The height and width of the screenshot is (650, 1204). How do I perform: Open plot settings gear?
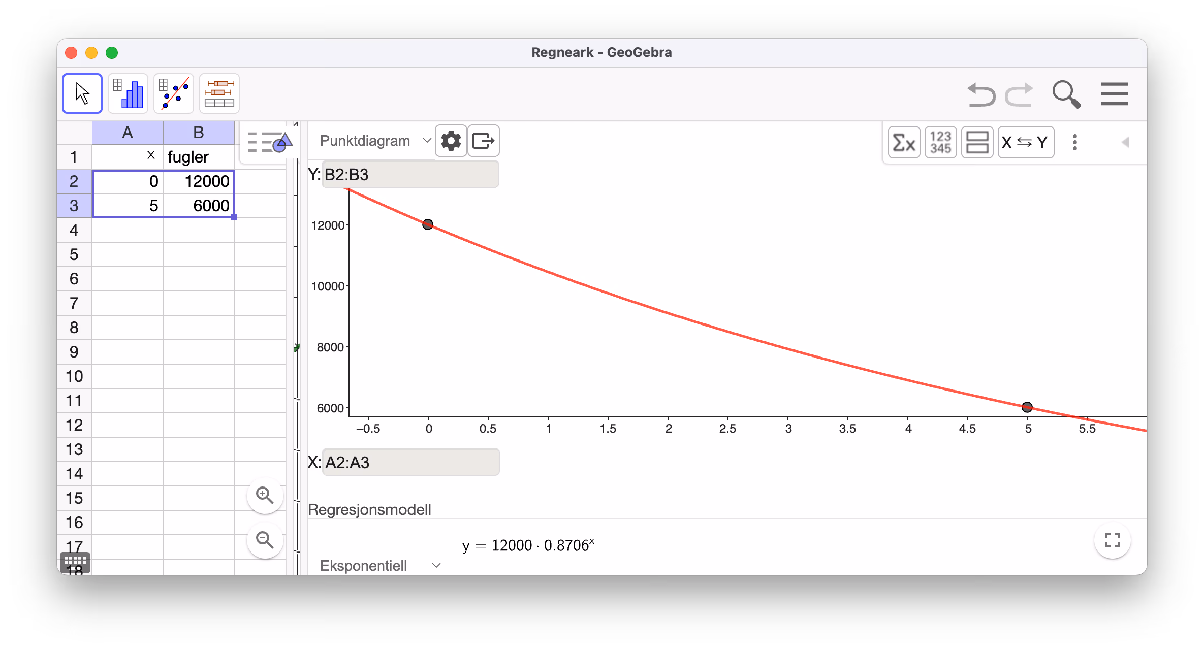coord(451,141)
